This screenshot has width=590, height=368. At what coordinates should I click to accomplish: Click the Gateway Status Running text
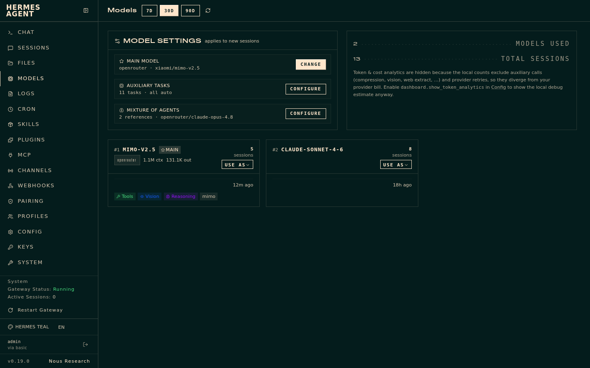pos(41,289)
